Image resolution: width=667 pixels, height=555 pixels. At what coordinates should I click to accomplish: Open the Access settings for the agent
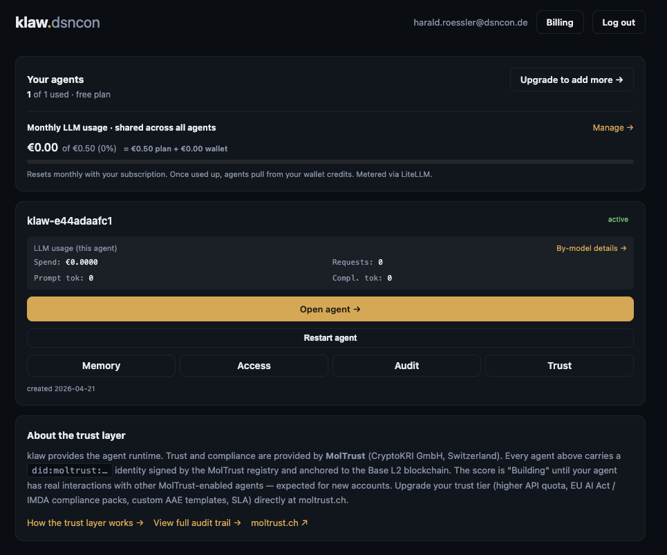[254, 365]
